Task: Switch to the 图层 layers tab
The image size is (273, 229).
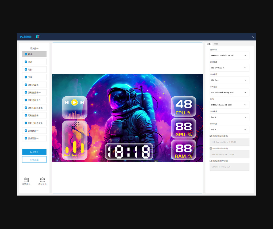Action: point(216,44)
